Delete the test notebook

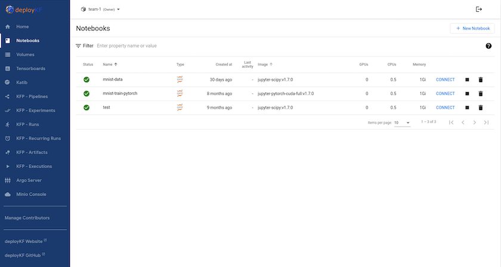click(480, 108)
